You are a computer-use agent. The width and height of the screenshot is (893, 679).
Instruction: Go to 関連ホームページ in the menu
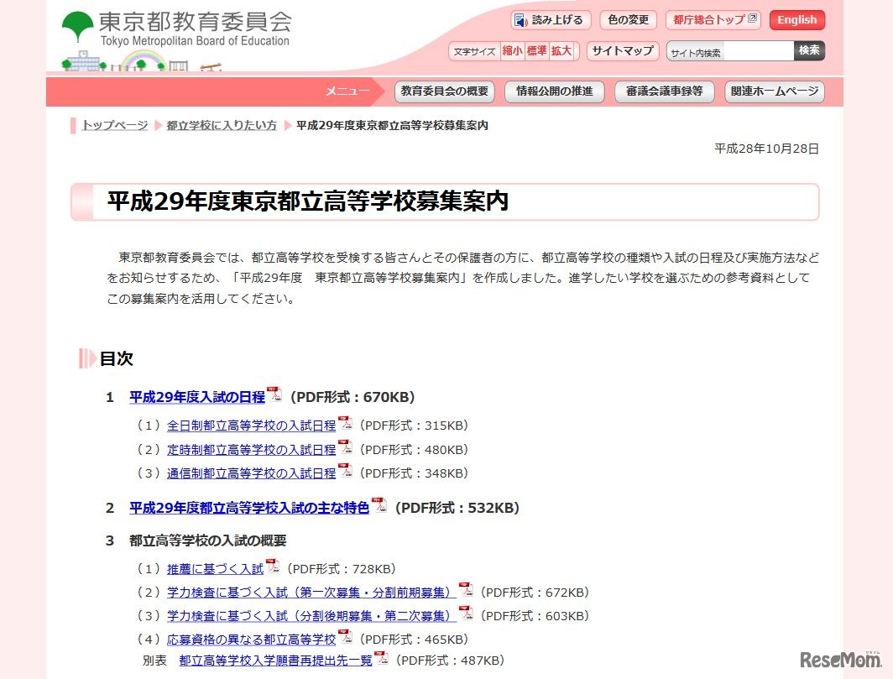coord(774,91)
